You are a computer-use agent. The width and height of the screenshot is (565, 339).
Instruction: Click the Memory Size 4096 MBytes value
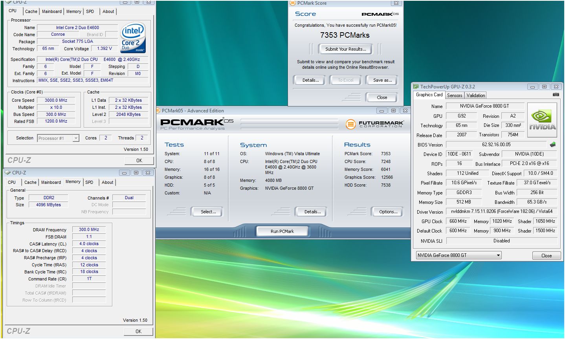coord(48,205)
